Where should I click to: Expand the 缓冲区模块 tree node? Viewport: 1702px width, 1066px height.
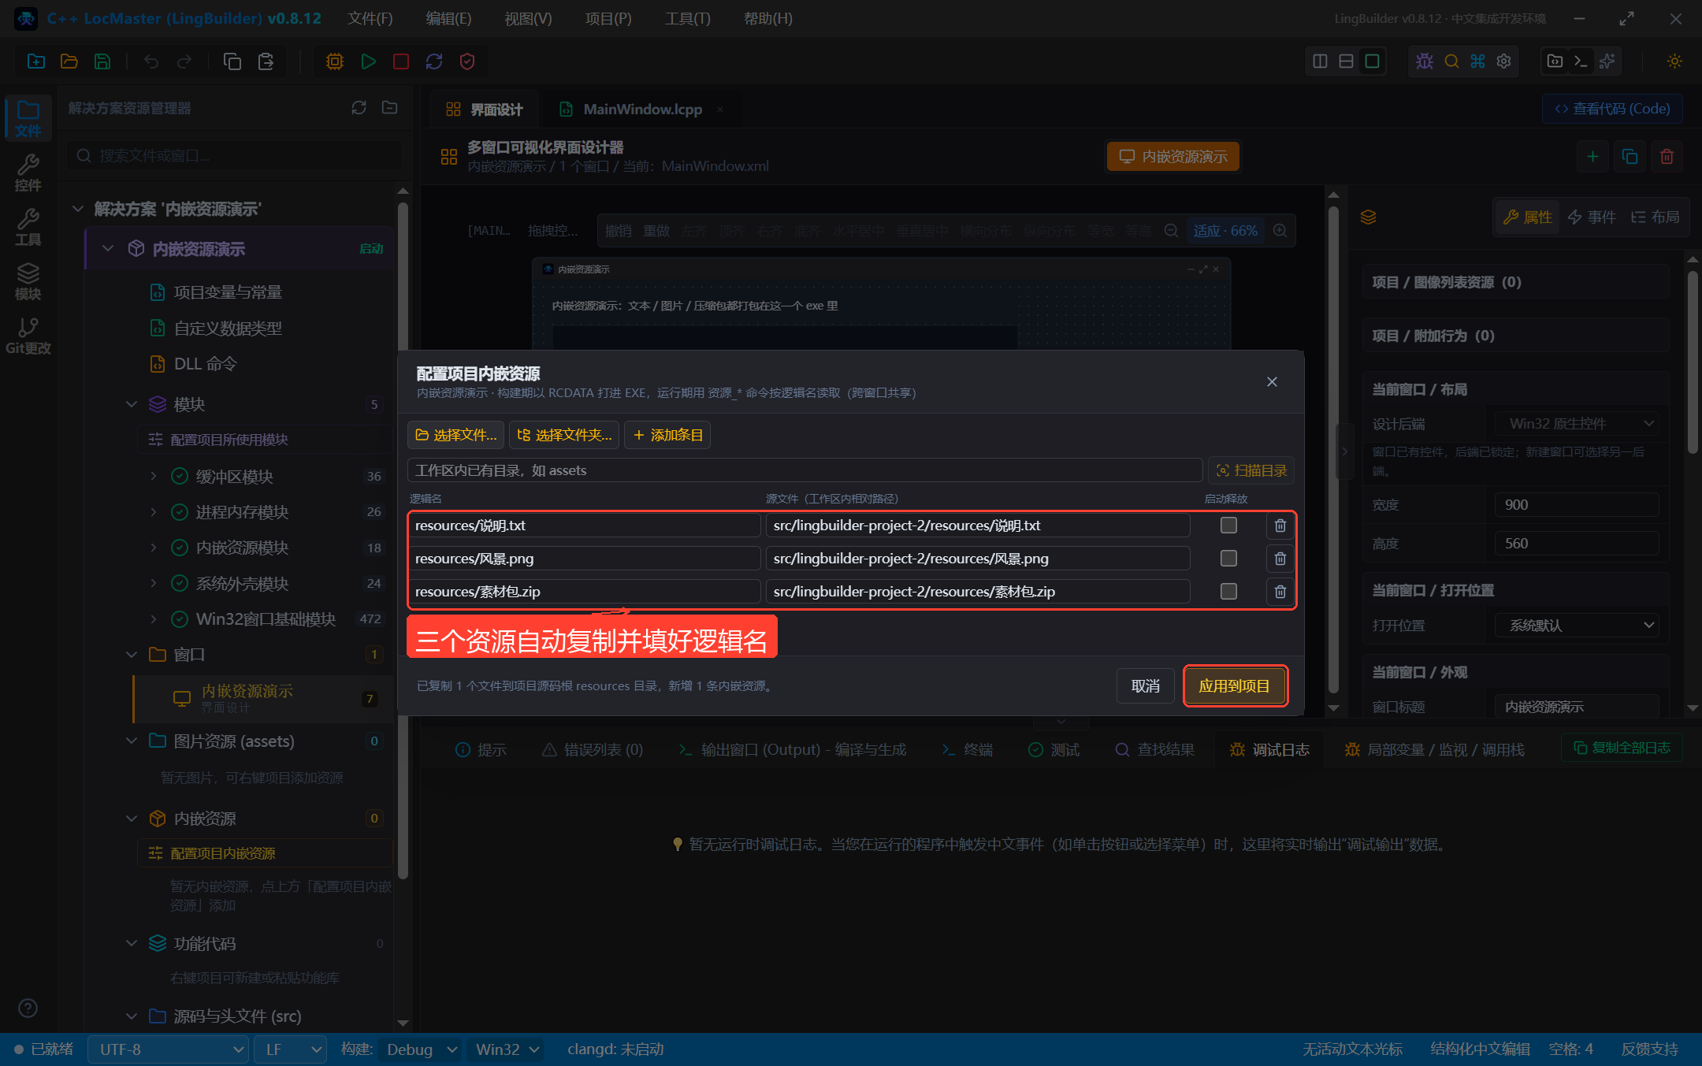coord(154,476)
